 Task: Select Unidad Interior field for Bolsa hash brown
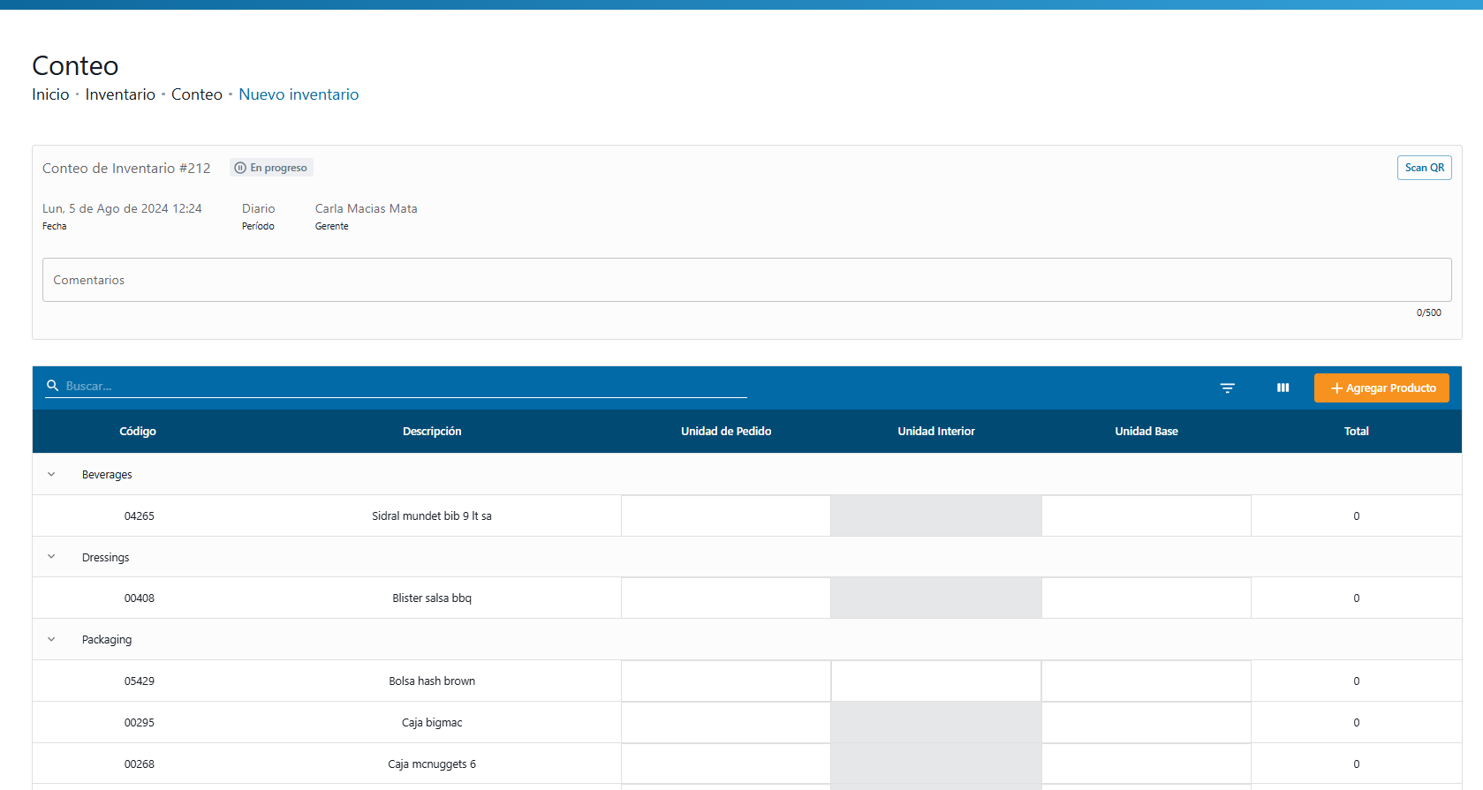936,681
